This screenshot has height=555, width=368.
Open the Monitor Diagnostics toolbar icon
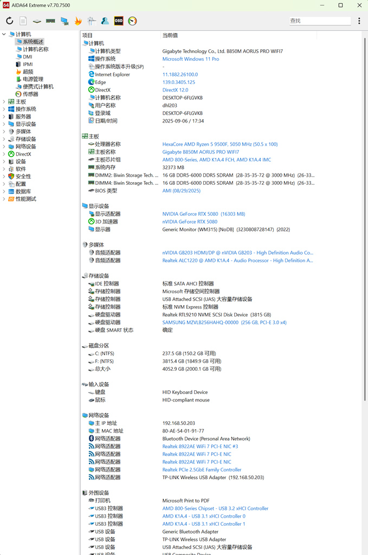point(64,21)
